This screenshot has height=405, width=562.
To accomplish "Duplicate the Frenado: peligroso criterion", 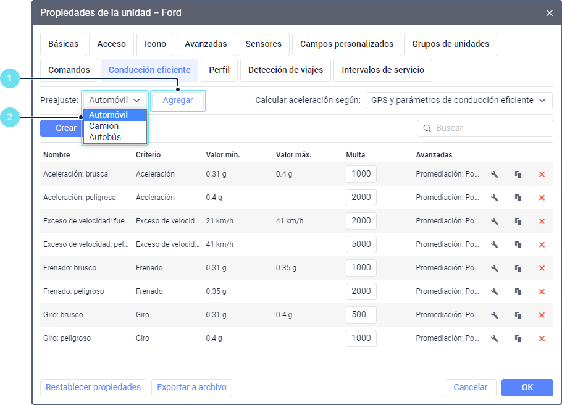I will point(518,291).
